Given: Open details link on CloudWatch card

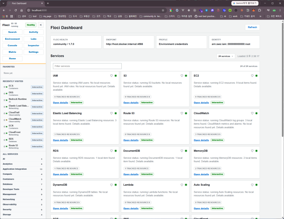Looking at the screenshot, I should coord(201,140).
